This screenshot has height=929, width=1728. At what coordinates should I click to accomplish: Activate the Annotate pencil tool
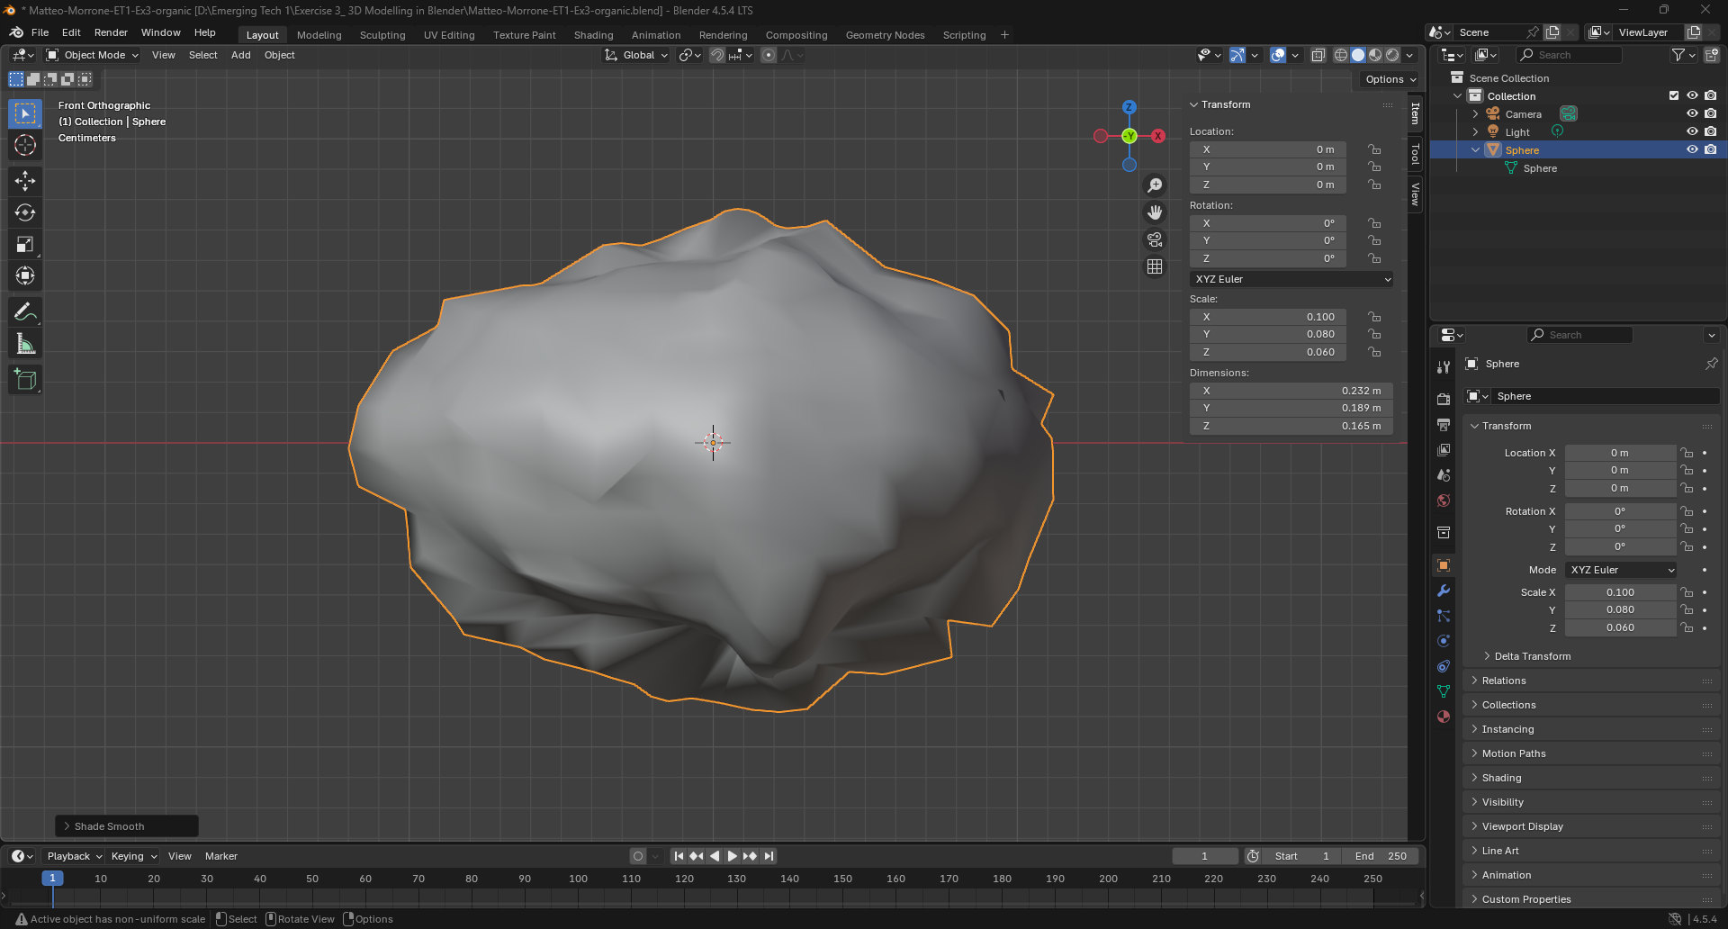tap(25, 312)
